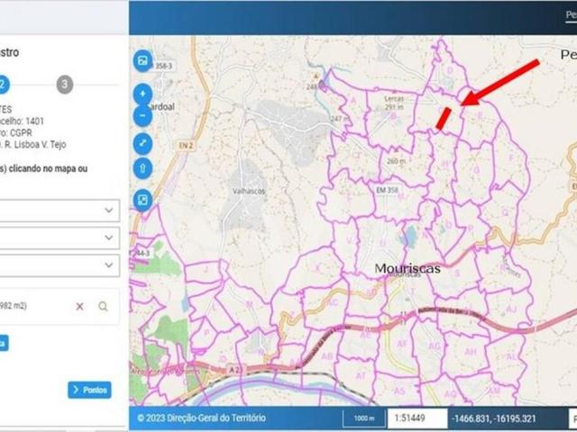Screen dimensions: 577x432
Task: Open the basemap image layer selector
Action: (x=142, y=60)
